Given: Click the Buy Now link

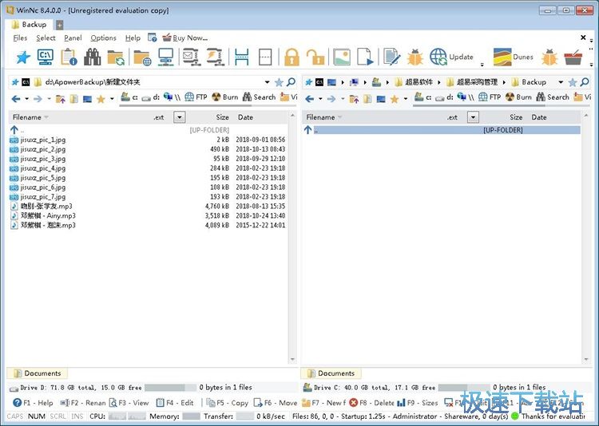Looking at the screenshot, I should pyautogui.click(x=185, y=37).
